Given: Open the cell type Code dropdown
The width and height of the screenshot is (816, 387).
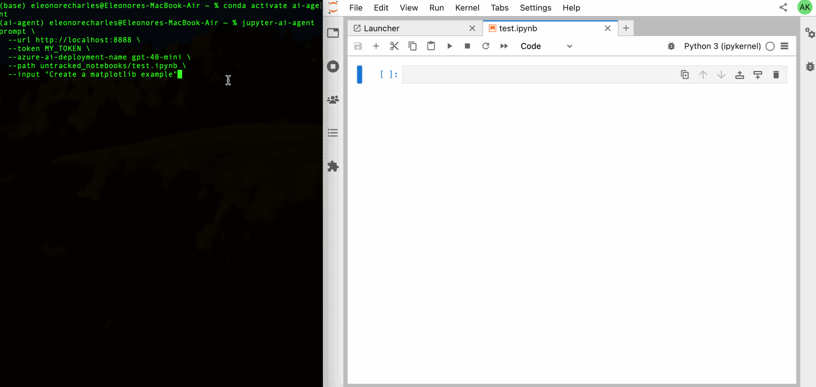Looking at the screenshot, I should pyautogui.click(x=546, y=46).
